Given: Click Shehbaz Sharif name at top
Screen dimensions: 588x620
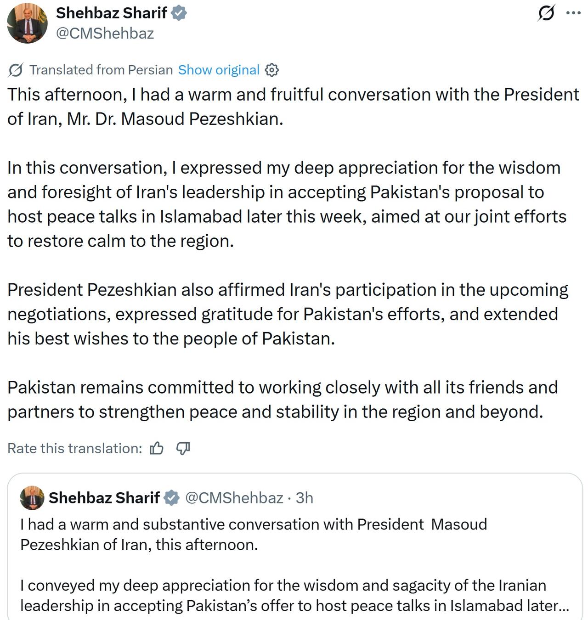Looking at the screenshot, I should tap(111, 13).
